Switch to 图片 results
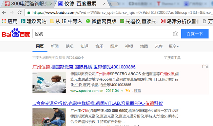213x126 pixels. pyautogui.click(x=114, y=46)
